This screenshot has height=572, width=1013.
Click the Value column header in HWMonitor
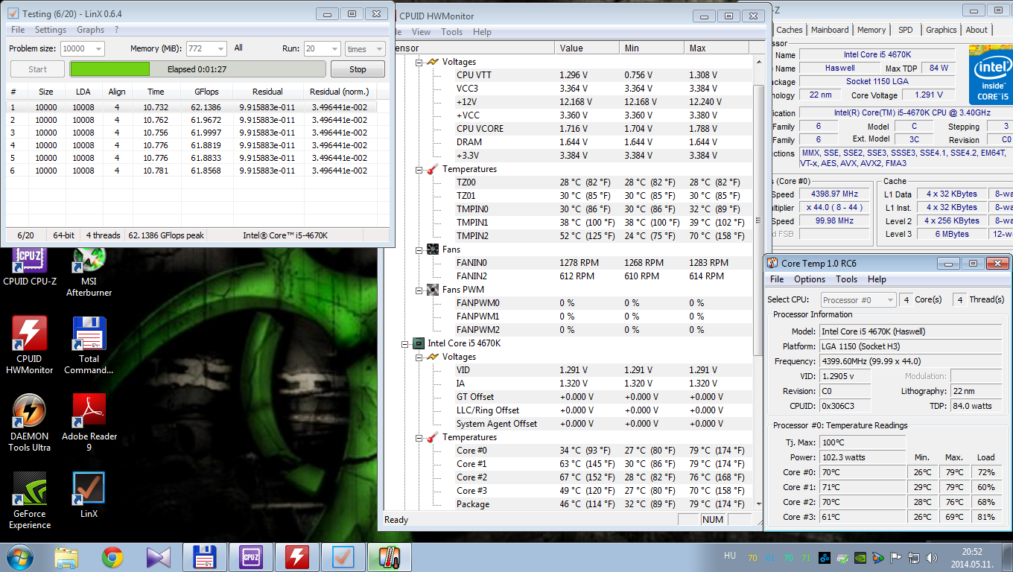coord(587,48)
